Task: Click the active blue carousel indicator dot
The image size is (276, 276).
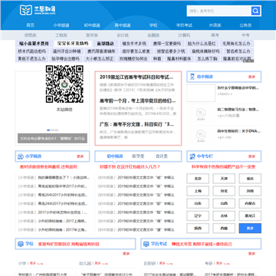Action: pyautogui.click(x=48, y=130)
